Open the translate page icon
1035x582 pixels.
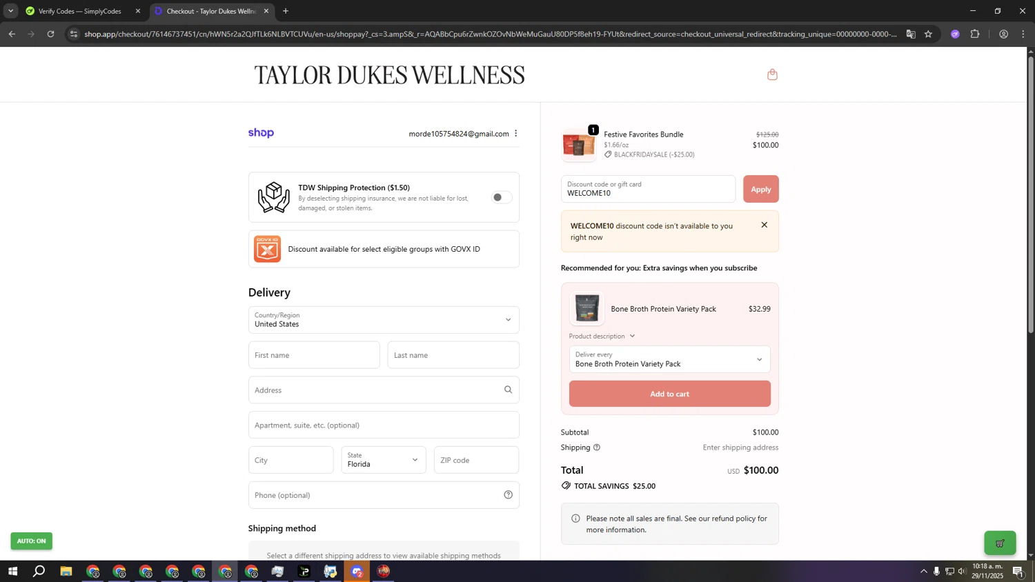911,34
